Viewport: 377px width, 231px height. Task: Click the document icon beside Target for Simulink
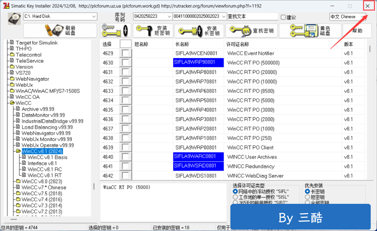click(x=12, y=43)
